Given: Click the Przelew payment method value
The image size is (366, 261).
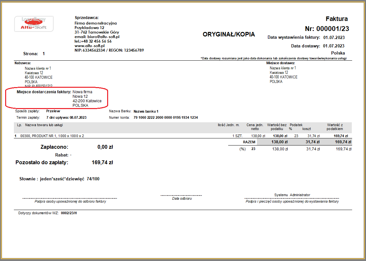Looking at the screenshot, I should pyautogui.click(x=53, y=111).
